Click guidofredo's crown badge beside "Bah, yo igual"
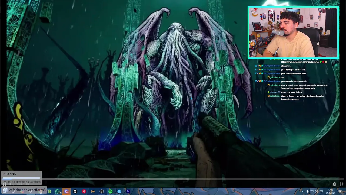 click(x=268, y=85)
